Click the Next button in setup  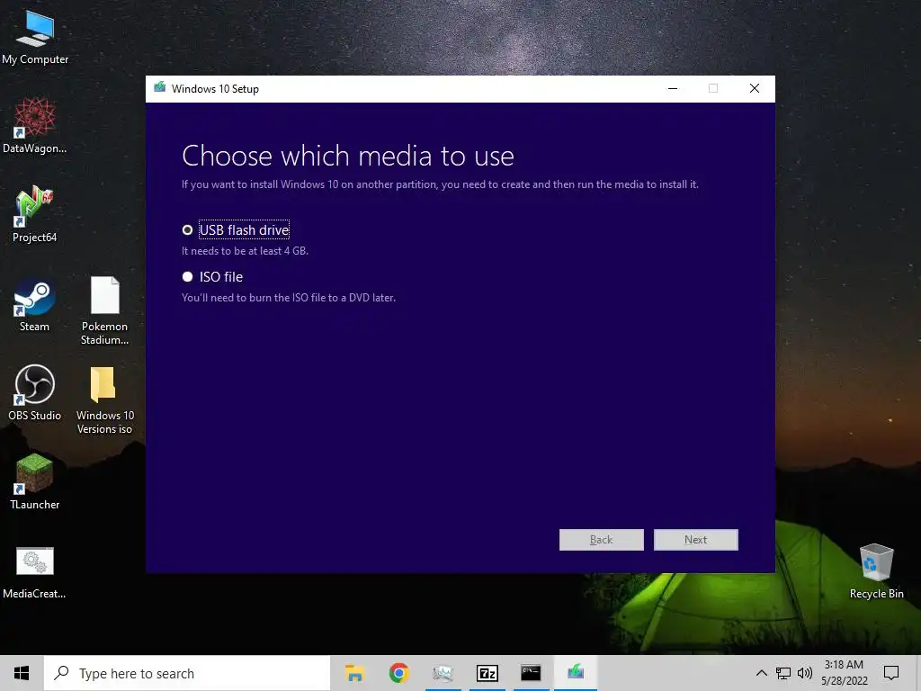tap(695, 540)
